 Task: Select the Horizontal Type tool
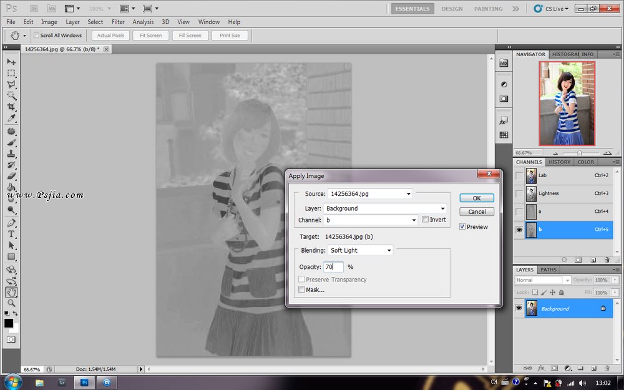(x=11, y=234)
